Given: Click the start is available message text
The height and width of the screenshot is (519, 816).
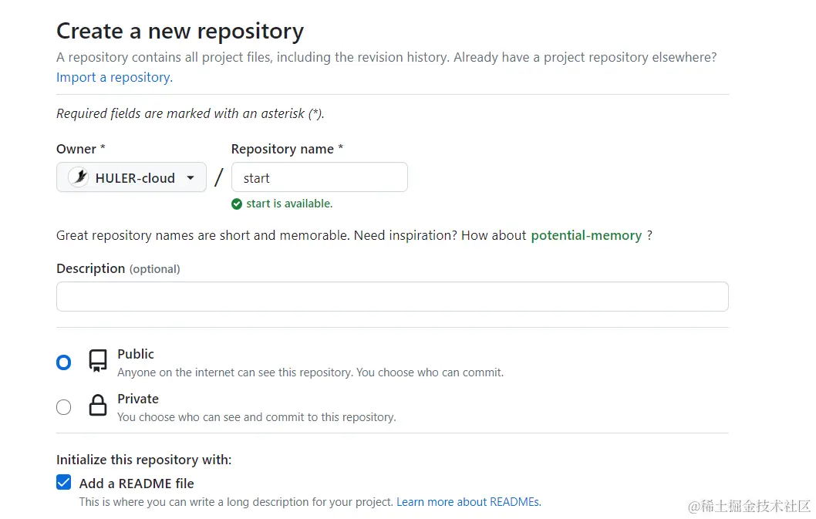Looking at the screenshot, I should point(289,204).
